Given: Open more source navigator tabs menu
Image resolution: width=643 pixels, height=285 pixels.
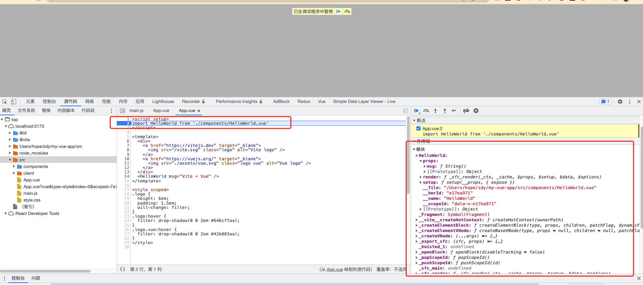Looking at the screenshot, I should pos(112,111).
